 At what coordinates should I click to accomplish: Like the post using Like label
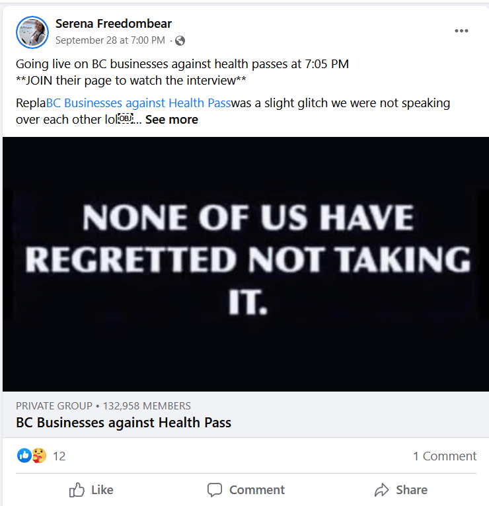point(102,490)
